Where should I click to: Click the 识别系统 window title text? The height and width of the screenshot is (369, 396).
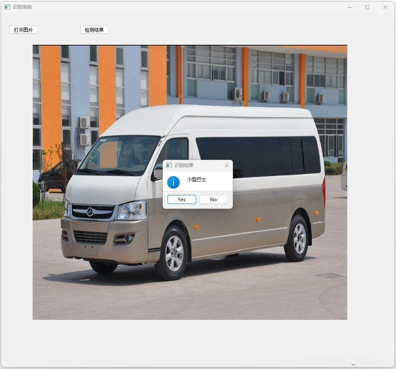22,7
